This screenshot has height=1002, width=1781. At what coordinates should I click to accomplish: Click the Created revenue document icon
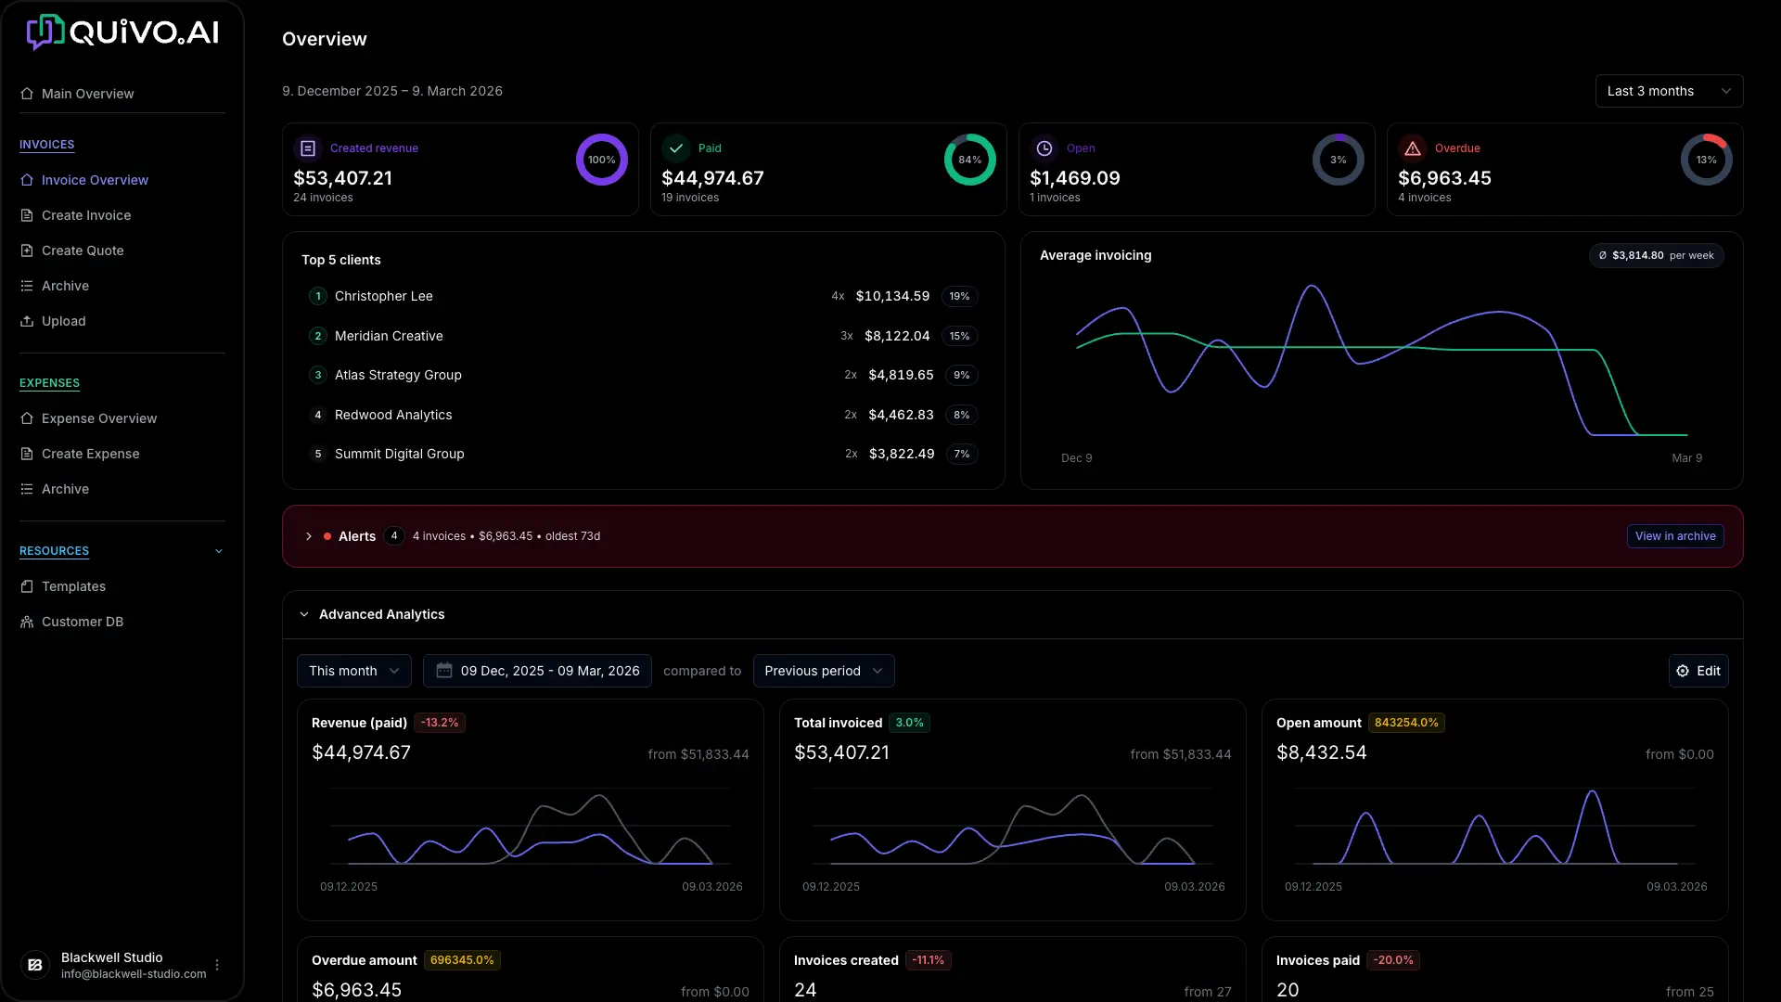(x=308, y=148)
